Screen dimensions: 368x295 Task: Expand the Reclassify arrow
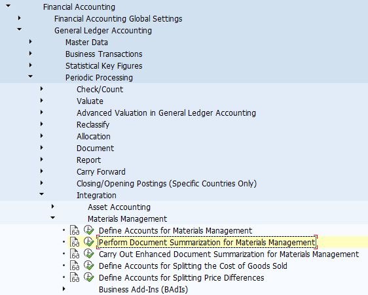click(x=42, y=124)
